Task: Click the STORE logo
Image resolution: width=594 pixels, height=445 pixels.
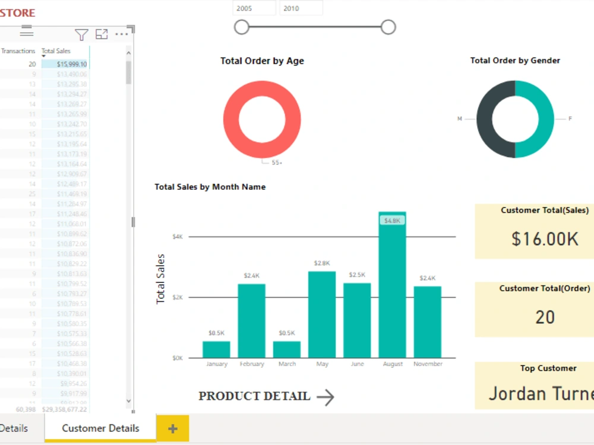Action: pos(18,12)
